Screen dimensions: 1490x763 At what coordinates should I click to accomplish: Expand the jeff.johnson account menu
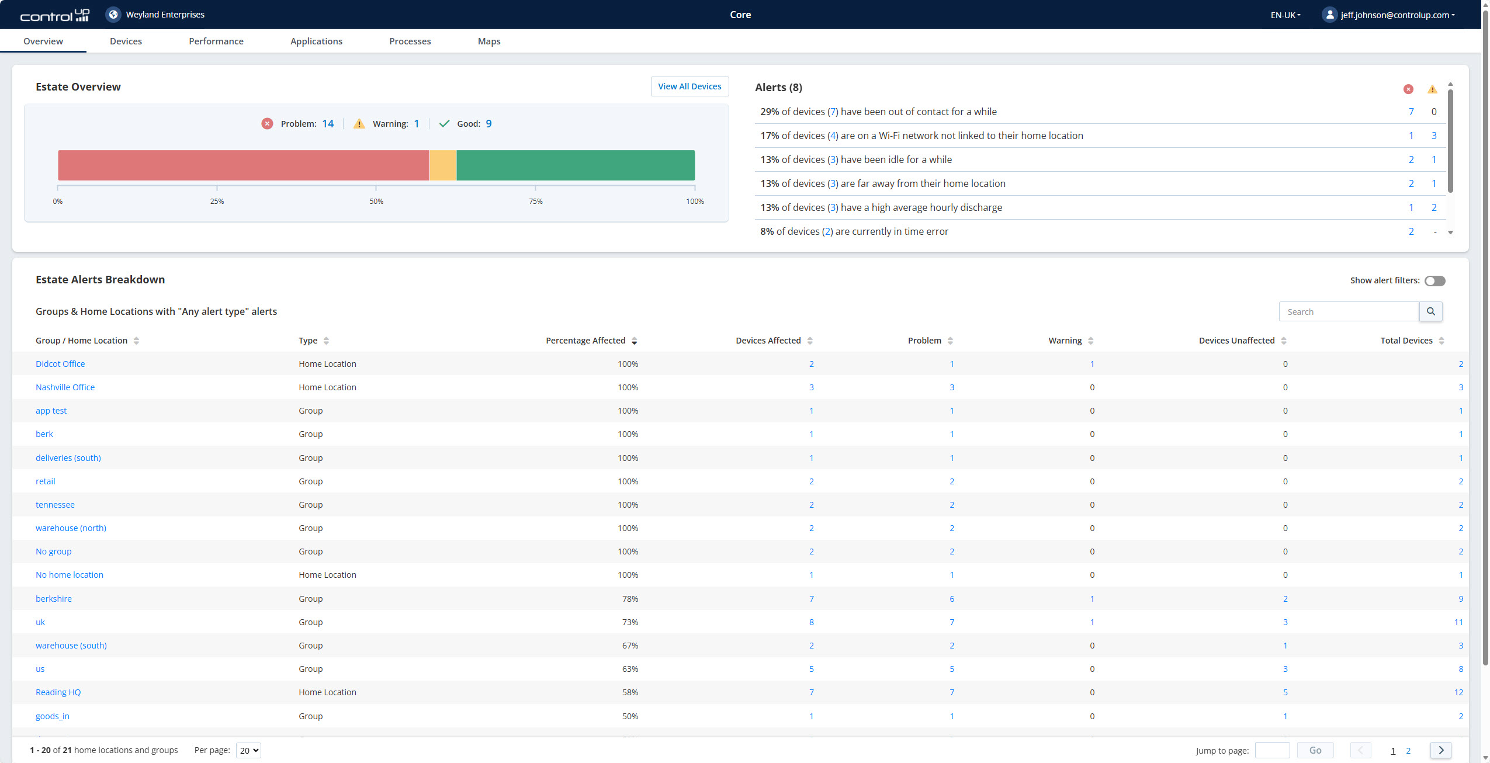pyautogui.click(x=1398, y=15)
